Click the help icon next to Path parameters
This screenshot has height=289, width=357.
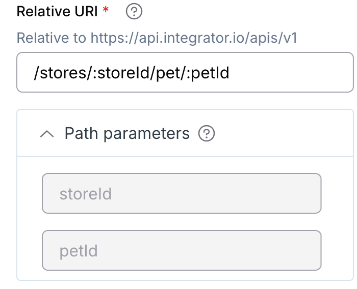[x=207, y=134]
